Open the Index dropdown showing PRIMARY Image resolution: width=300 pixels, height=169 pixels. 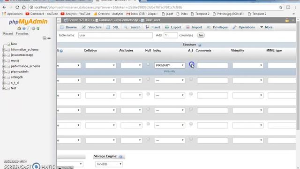[x=170, y=65]
